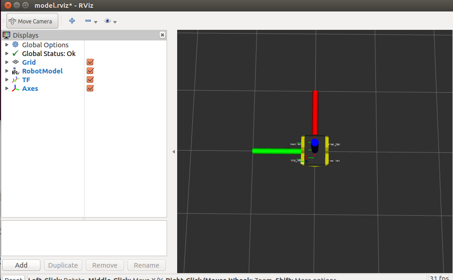The height and width of the screenshot is (280, 453).
Task: Click the Global Options gear icon
Action: click(x=15, y=45)
